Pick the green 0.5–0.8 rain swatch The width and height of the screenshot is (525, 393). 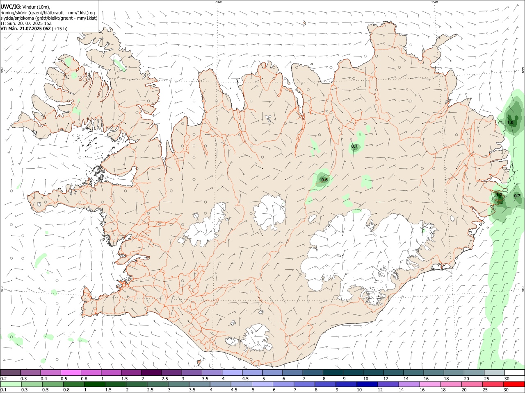(x=53, y=384)
